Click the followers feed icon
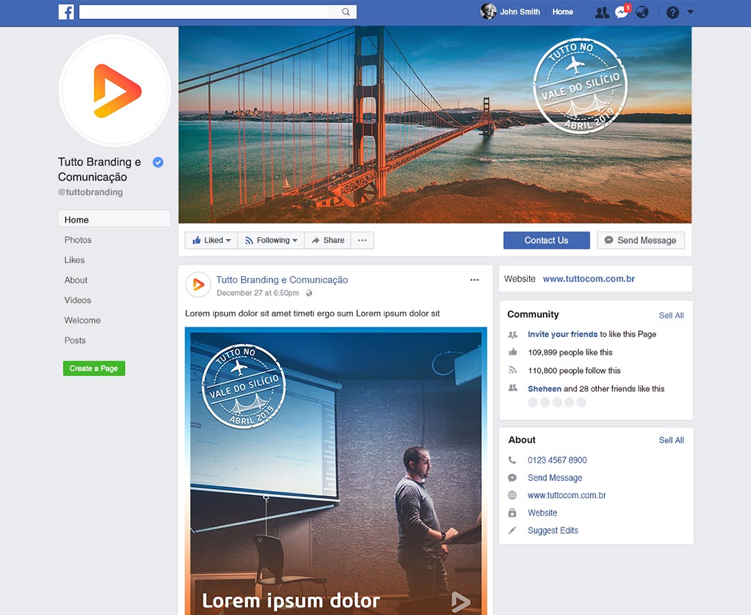Viewport: 751px width, 615px height. click(x=513, y=370)
